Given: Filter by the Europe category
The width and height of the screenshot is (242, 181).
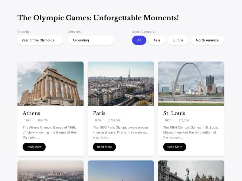Looking at the screenshot, I should 178,40.
